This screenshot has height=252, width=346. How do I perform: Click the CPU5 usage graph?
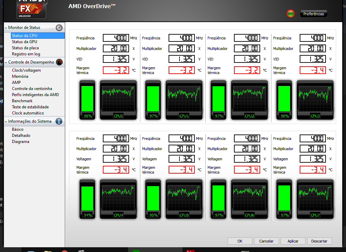[184, 199]
